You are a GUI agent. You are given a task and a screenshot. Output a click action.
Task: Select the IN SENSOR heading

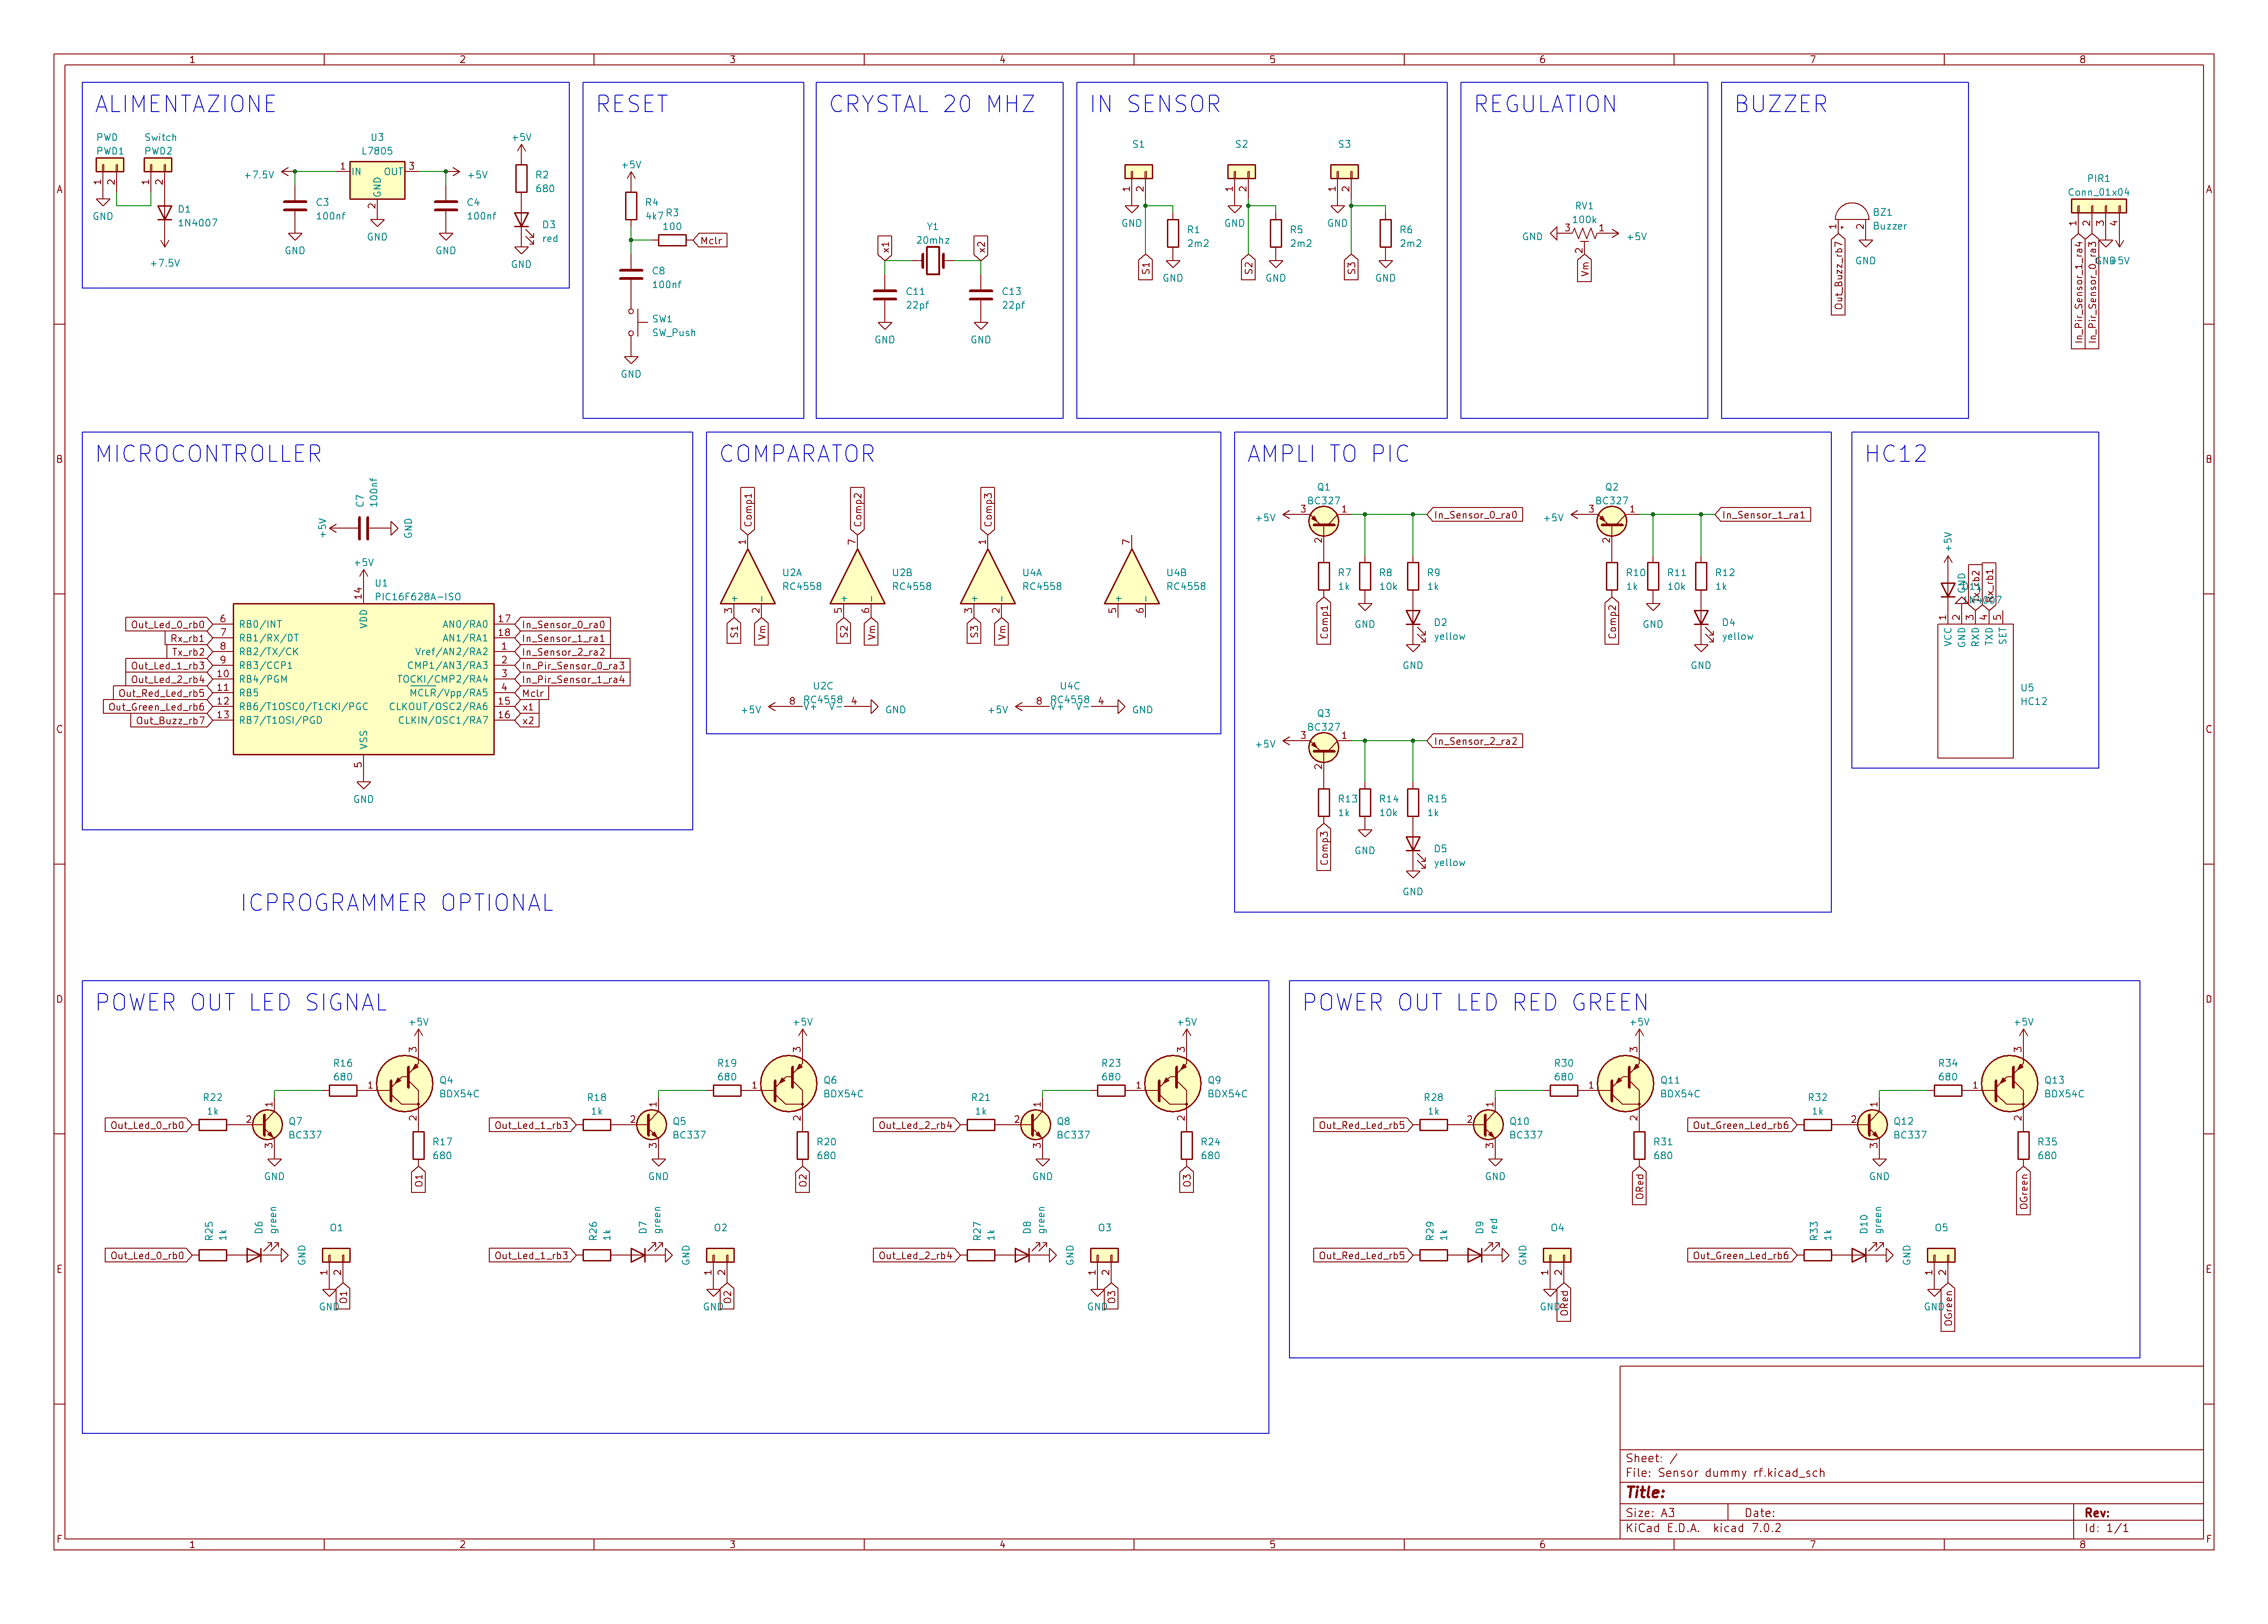pyautogui.click(x=1156, y=104)
